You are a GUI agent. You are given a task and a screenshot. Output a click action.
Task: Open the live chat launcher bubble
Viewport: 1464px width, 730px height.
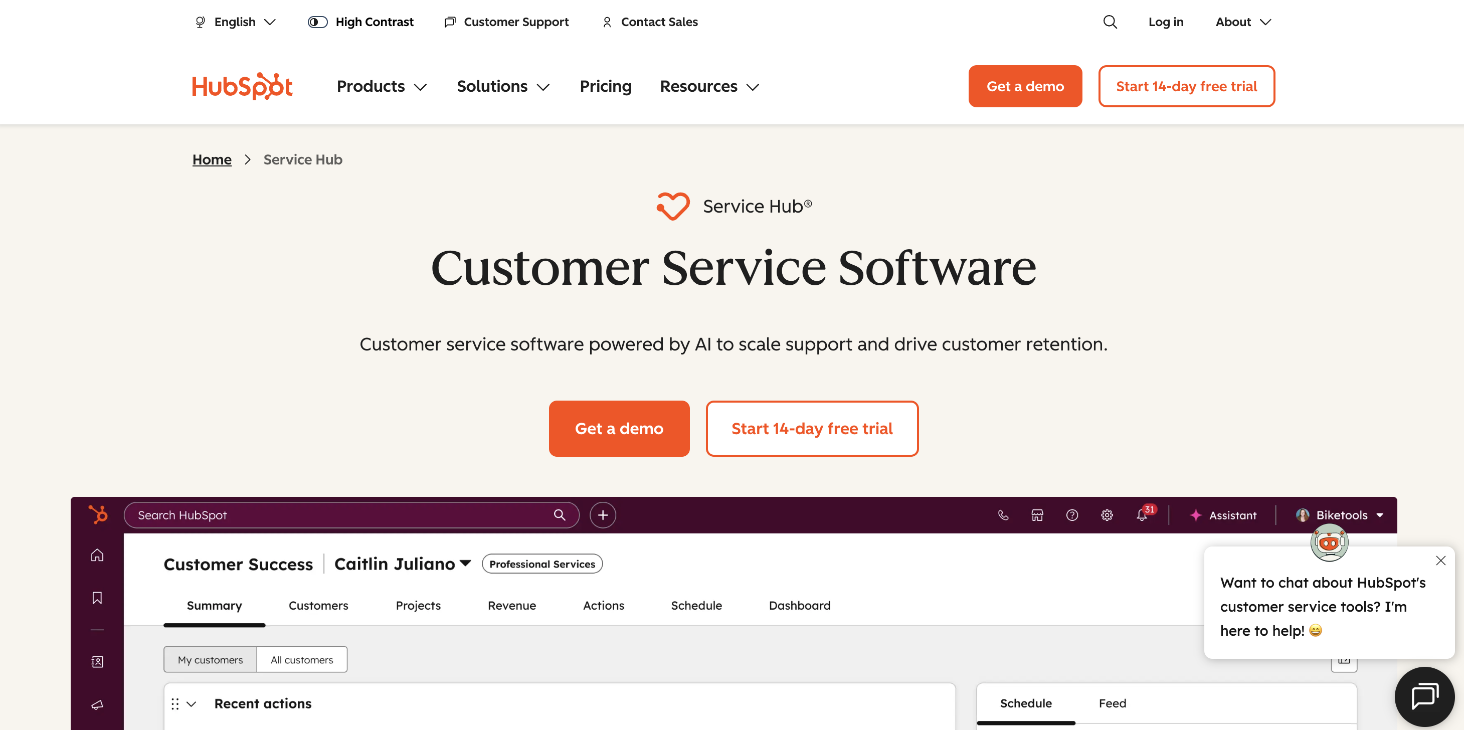pyautogui.click(x=1425, y=697)
